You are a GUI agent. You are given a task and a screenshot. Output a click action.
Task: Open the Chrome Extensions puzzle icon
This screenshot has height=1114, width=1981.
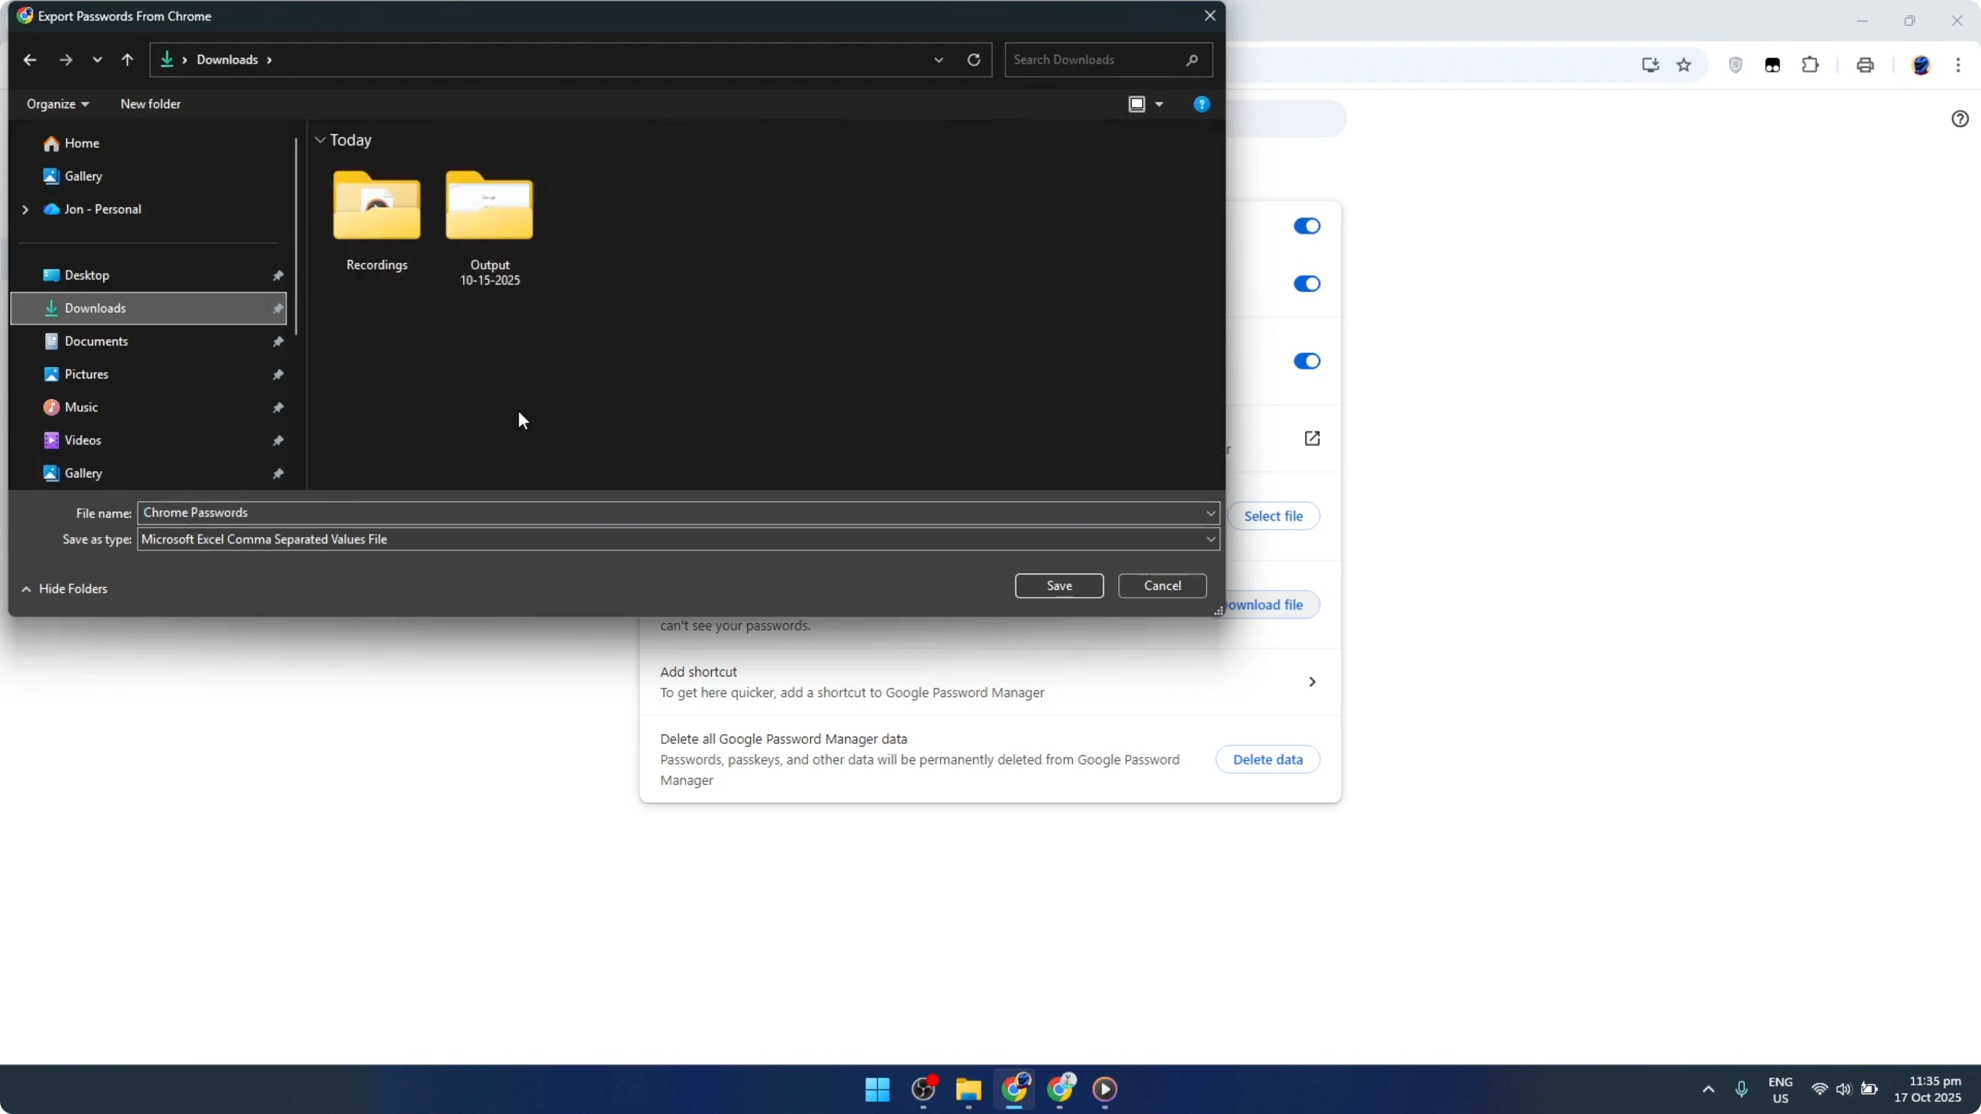point(1810,65)
